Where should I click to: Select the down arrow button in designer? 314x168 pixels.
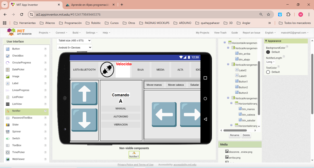pos(84,120)
